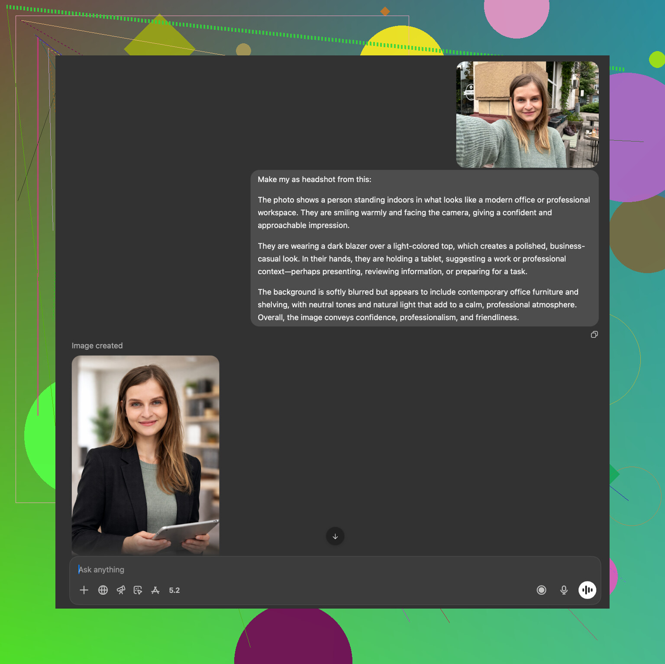Open the 5.2 model selector
The height and width of the screenshot is (664, 665).
(174, 590)
